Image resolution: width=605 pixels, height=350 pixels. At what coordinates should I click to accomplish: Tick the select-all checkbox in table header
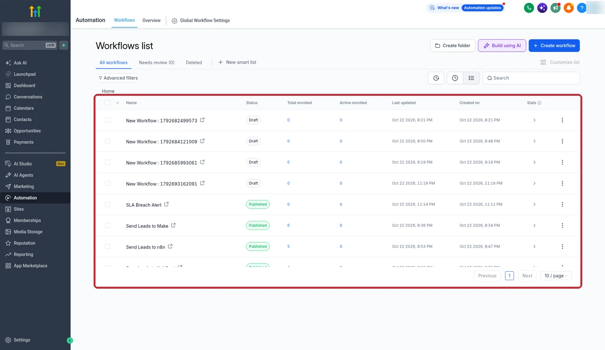[107, 103]
